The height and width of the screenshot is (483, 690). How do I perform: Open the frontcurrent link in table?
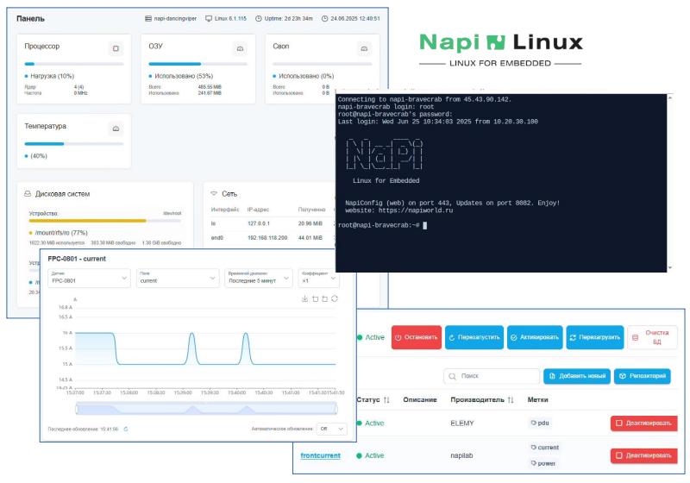(320, 455)
